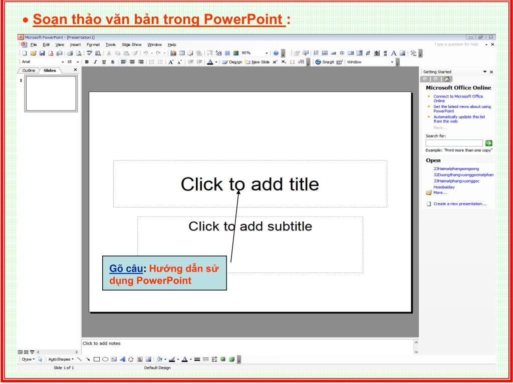This screenshot has height=384, width=513.
Task: Click the Line Style icon
Action: pos(197,359)
